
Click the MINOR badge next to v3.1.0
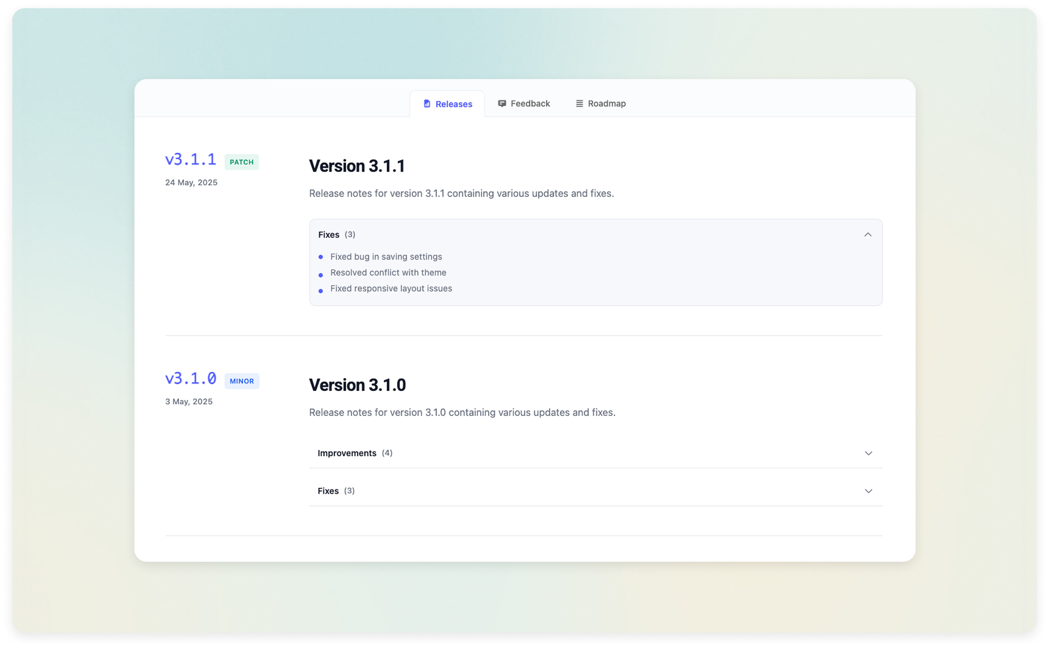(242, 381)
